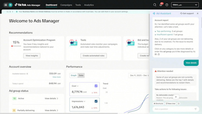Close the Ad Assistant panel

click(x=198, y=13)
